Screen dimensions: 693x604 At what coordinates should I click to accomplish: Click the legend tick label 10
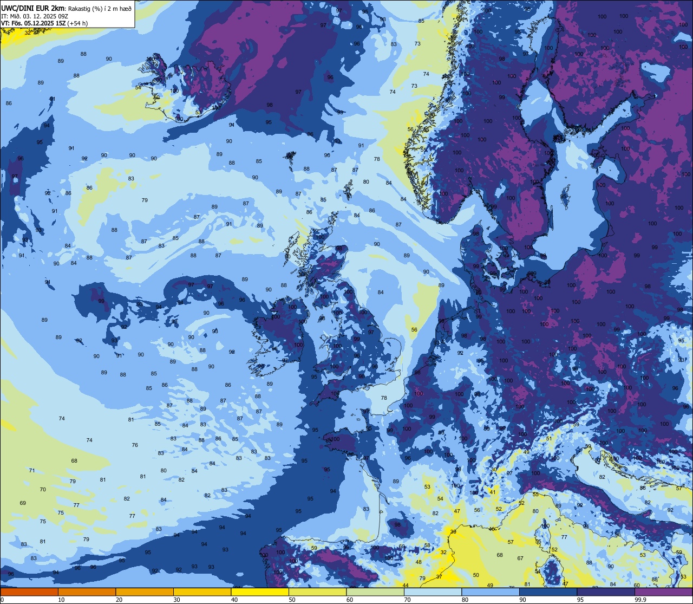61,600
